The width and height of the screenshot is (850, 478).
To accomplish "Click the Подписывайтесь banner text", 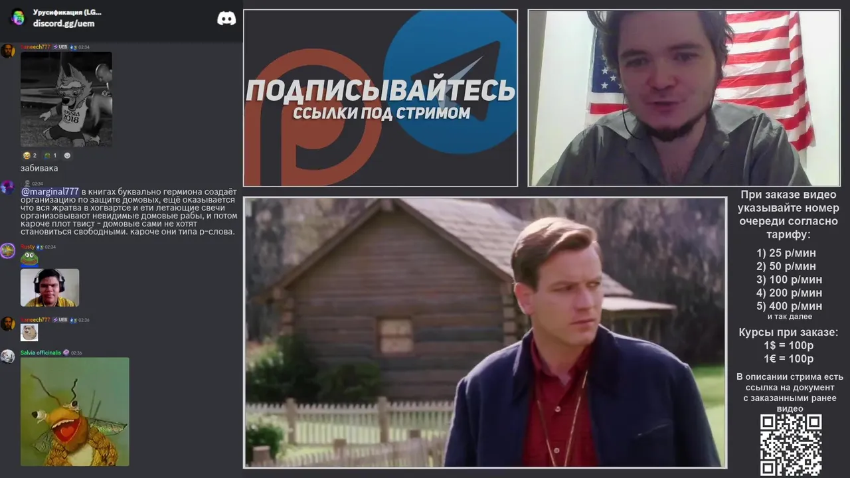I will coord(381,91).
